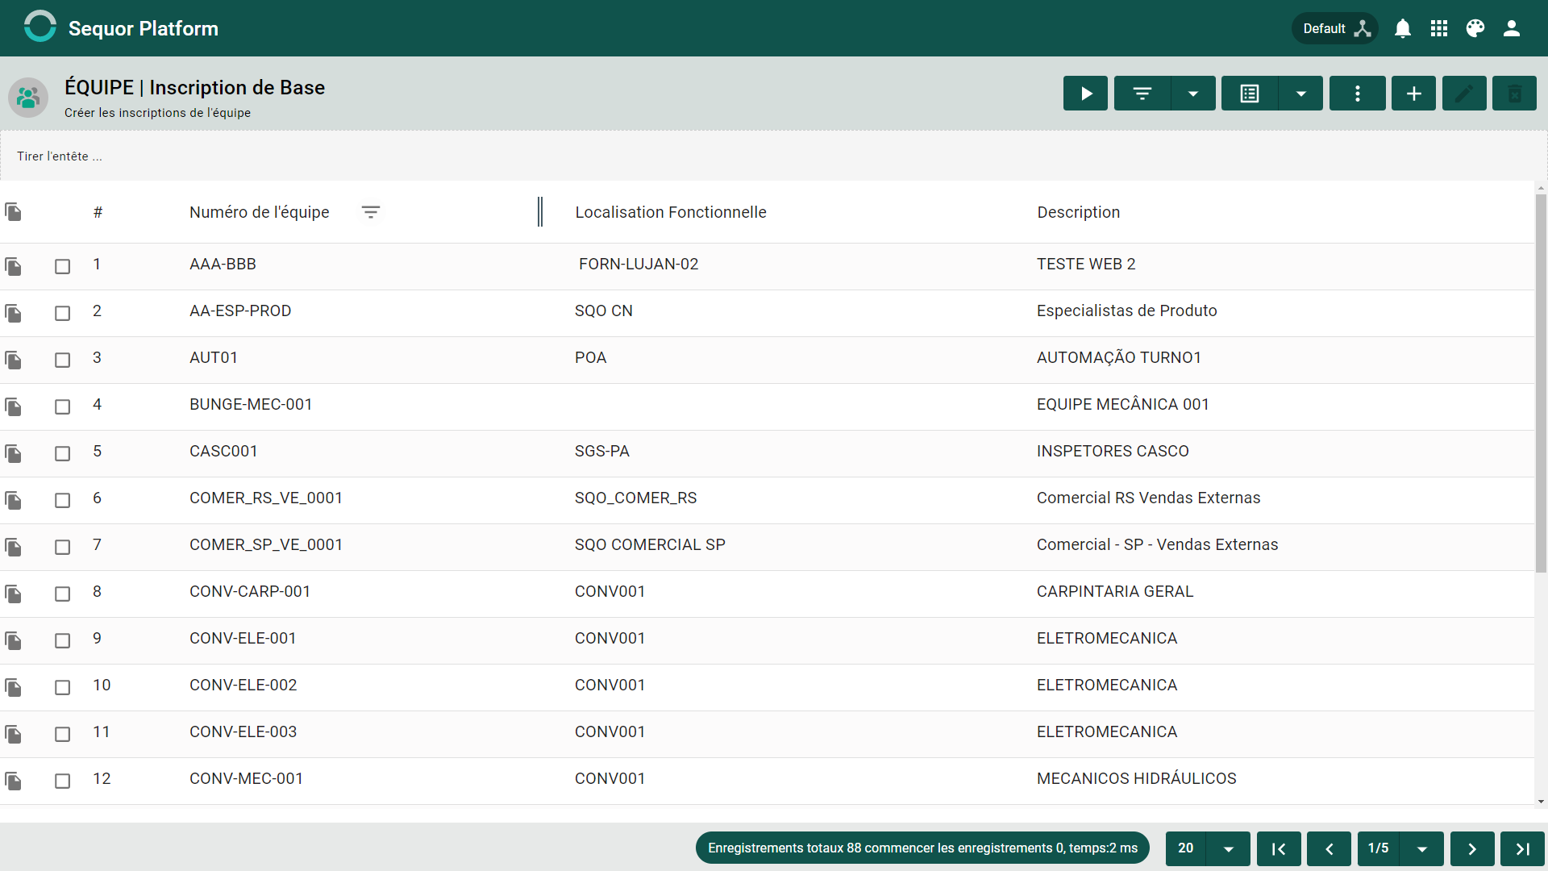This screenshot has width=1548, height=871.
Task: Select the CONV-CARP-001 row checkbox
Action: pos(62,594)
